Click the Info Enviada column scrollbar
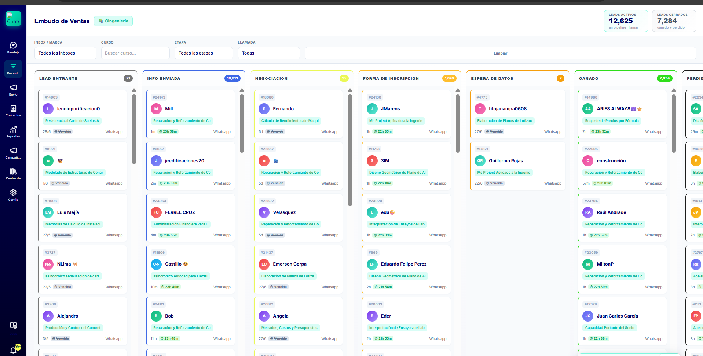This screenshot has height=356, width=703. point(242,123)
